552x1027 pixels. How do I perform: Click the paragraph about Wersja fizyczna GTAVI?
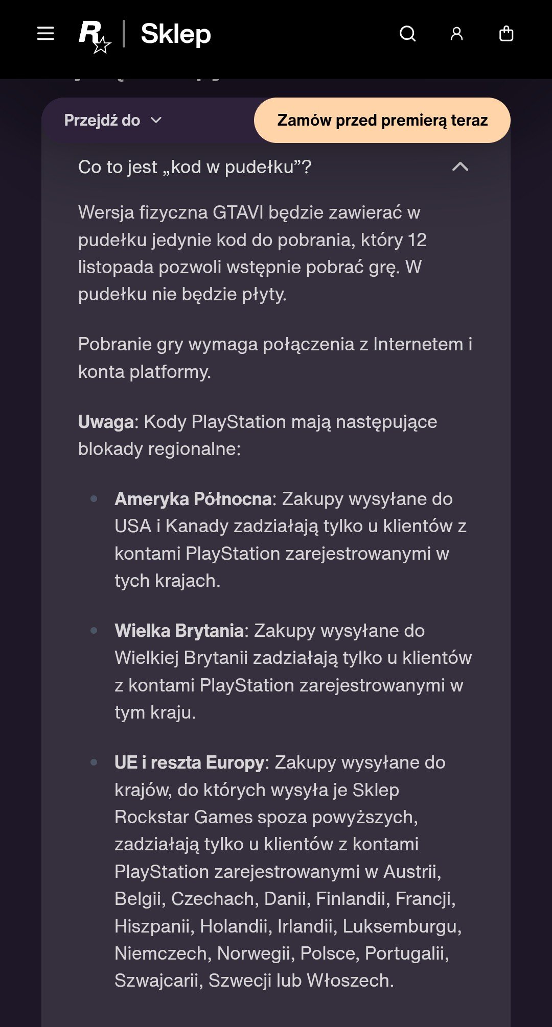(x=252, y=253)
